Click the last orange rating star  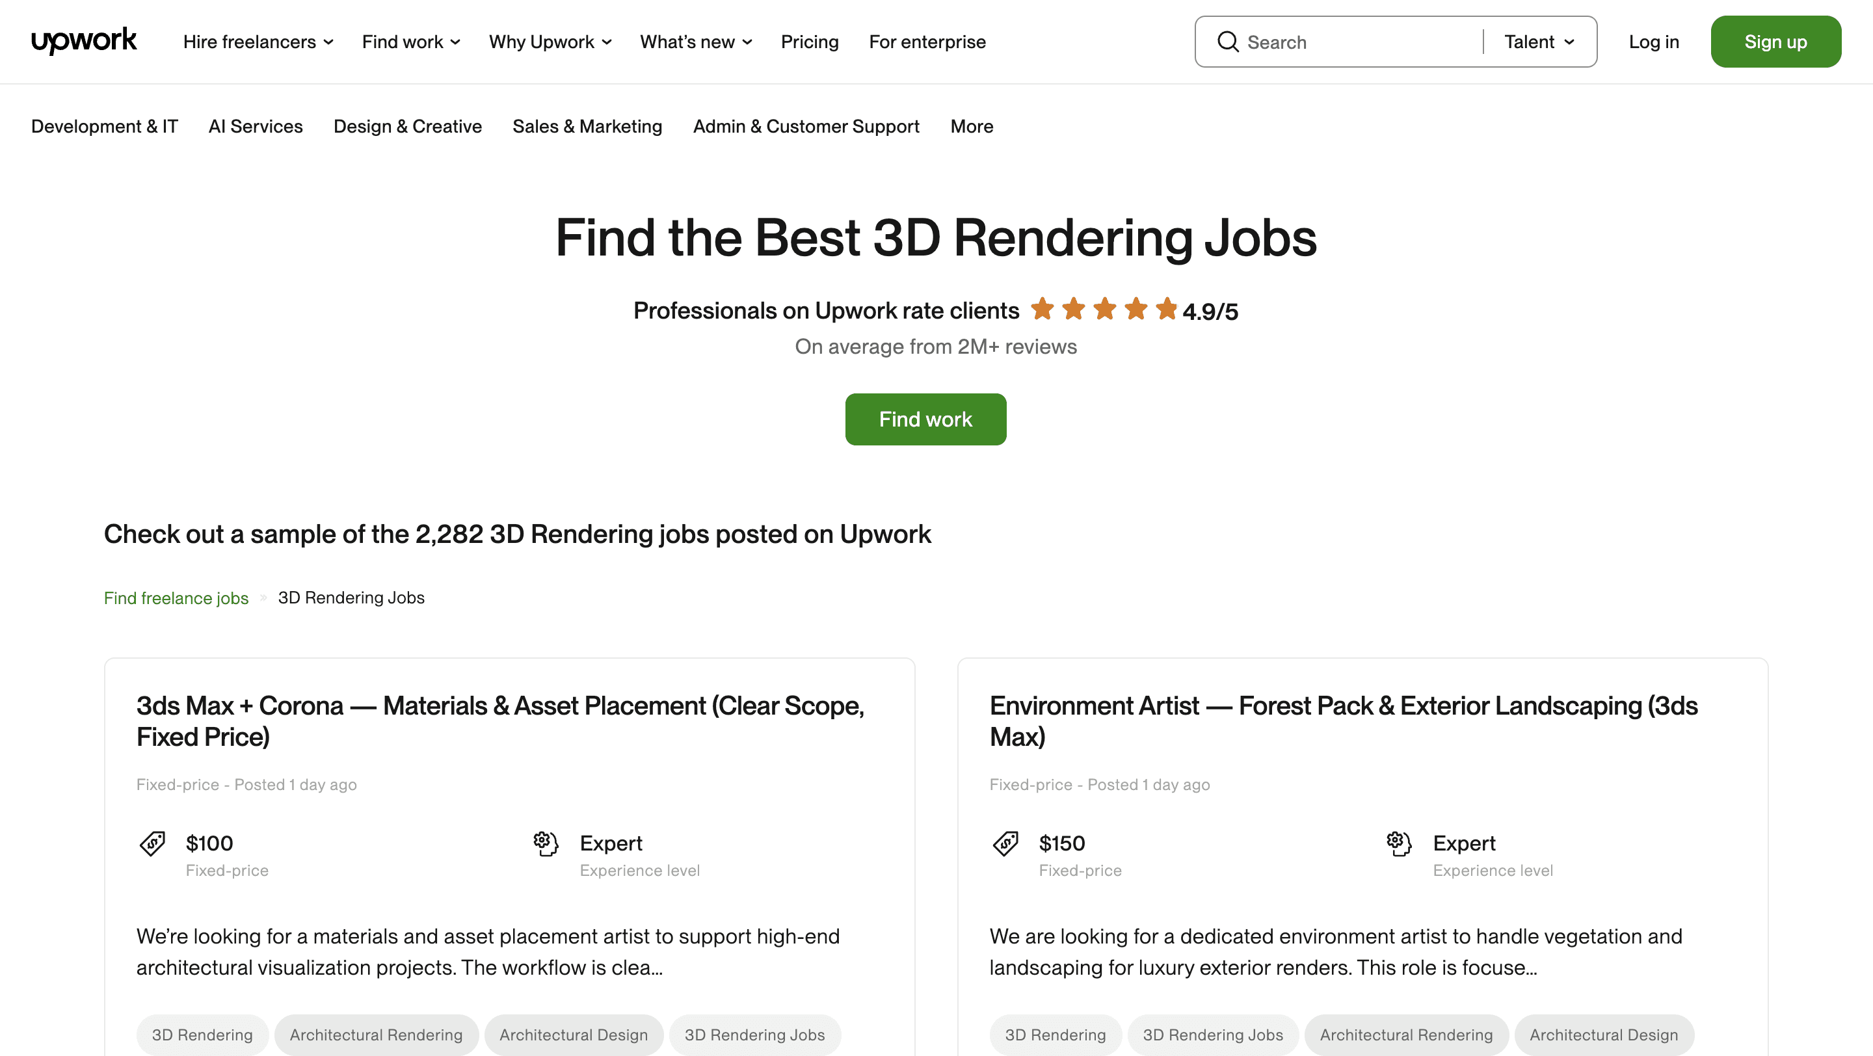click(x=1166, y=309)
